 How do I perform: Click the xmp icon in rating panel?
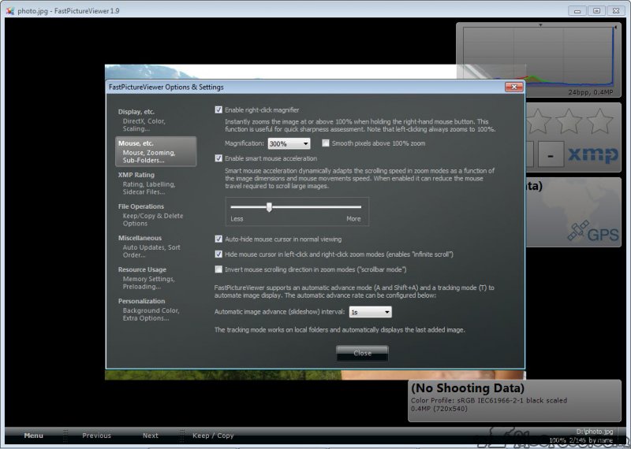[593, 154]
